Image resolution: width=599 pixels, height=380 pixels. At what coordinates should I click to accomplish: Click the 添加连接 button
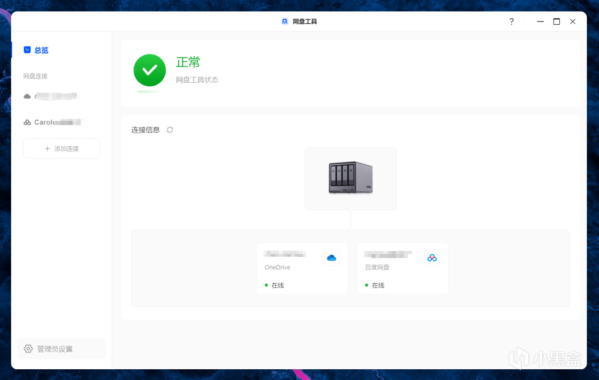pos(62,149)
